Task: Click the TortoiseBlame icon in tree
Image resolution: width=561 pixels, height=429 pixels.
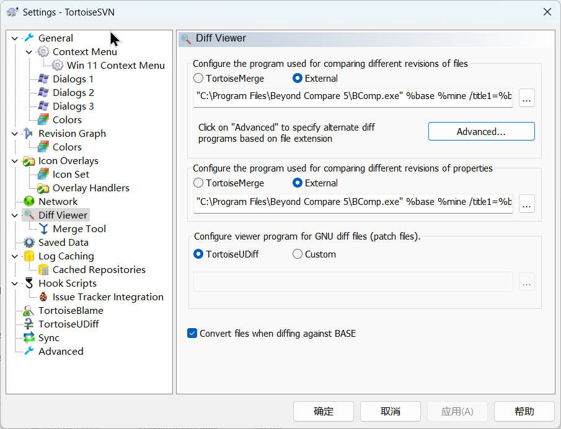Action: tap(29, 310)
